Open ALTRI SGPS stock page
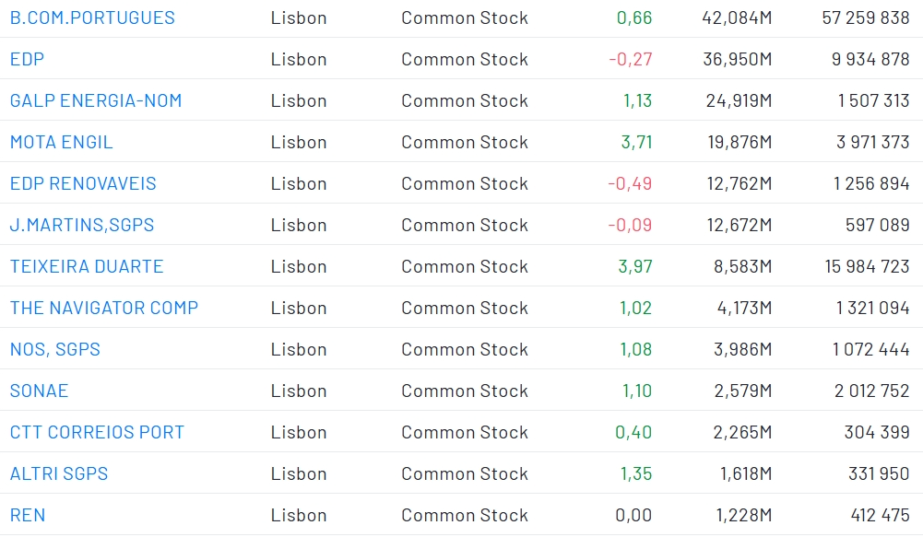 point(59,473)
